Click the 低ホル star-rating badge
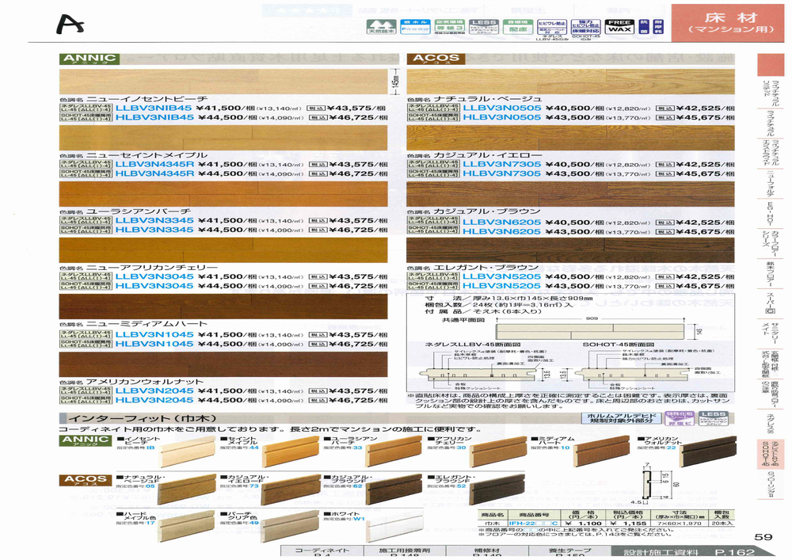 coord(415,26)
